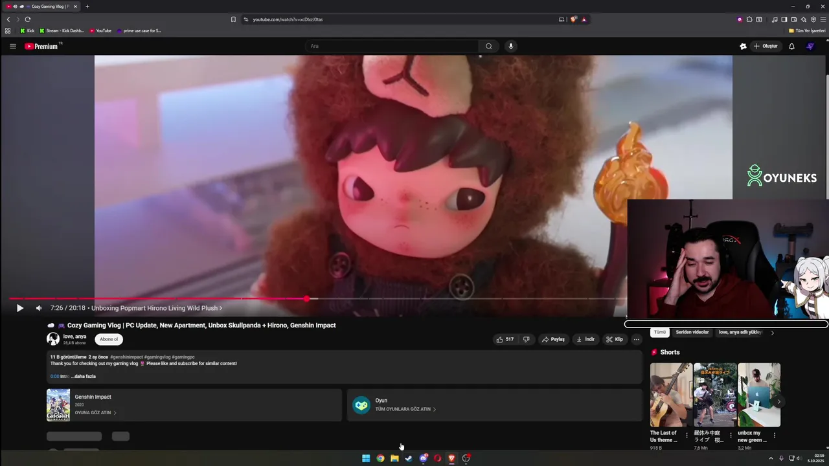The height and width of the screenshot is (466, 829).
Task: Open 'Tüm Yer İşaretleri' bookmarks folder
Action: [807, 30]
